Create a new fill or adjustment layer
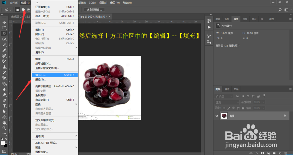 [x=268, y=153]
